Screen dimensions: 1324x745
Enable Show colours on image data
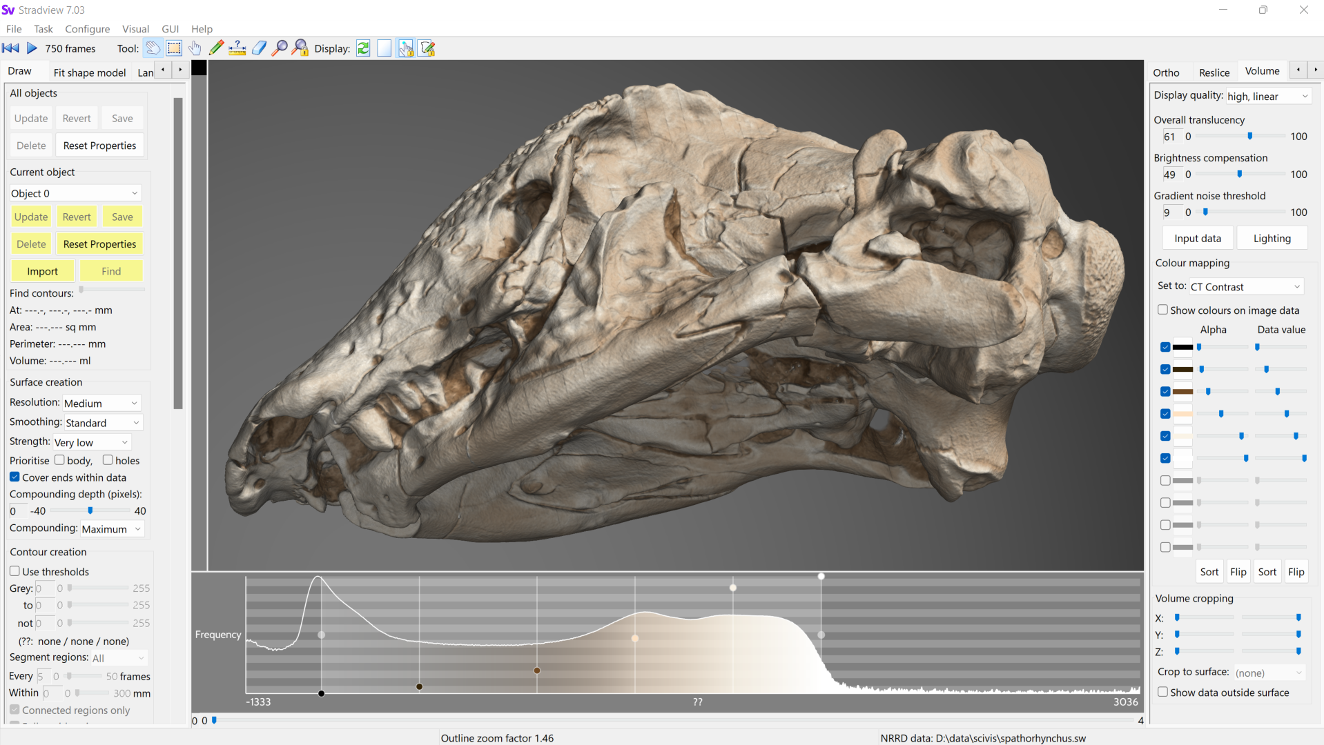1163,310
